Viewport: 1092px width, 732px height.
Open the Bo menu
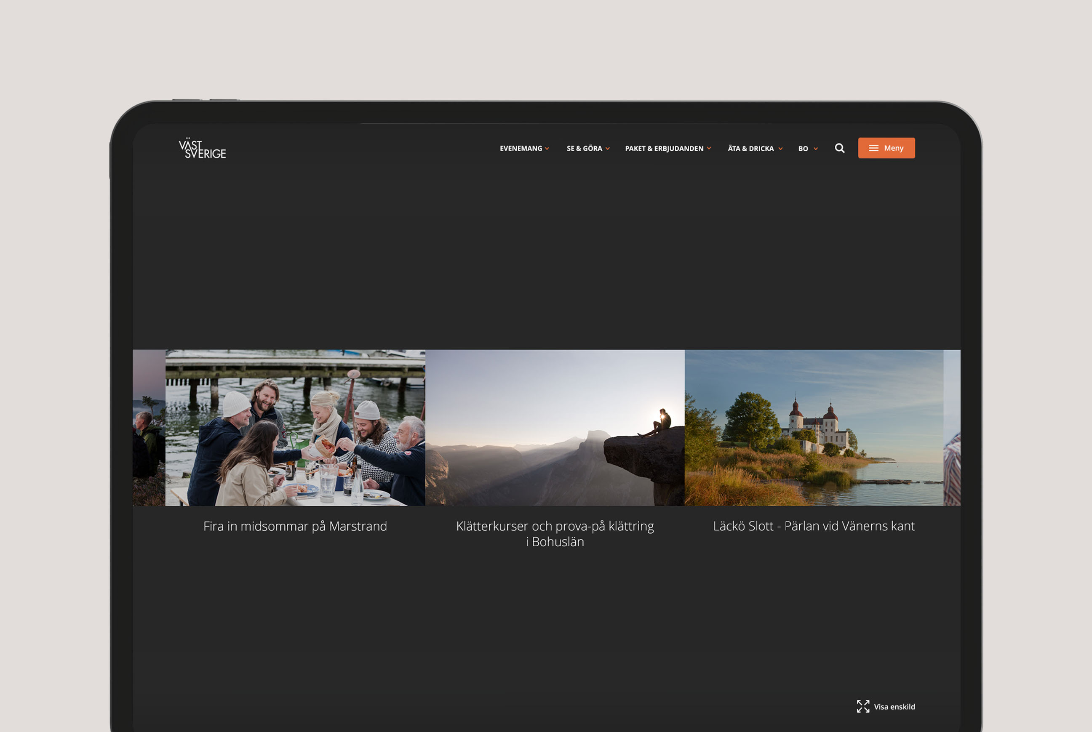803,149
